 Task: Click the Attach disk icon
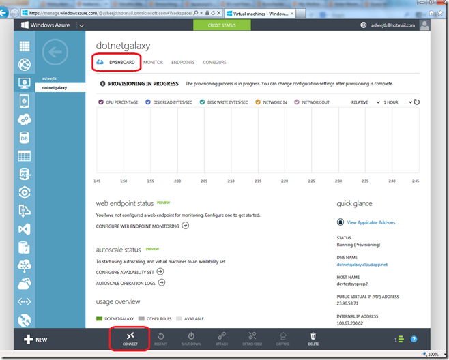click(x=222, y=336)
